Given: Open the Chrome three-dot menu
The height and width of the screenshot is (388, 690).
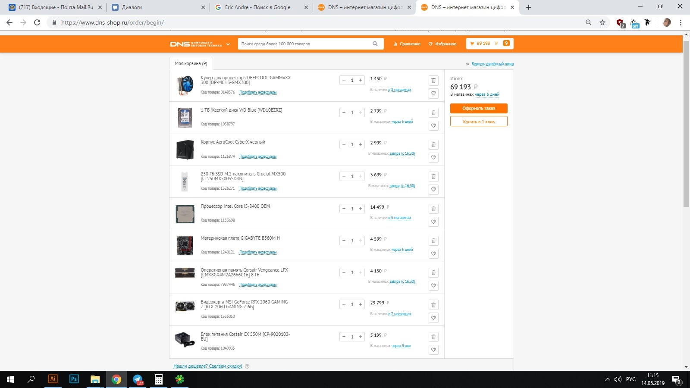Looking at the screenshot, I should tap(681, 22).
